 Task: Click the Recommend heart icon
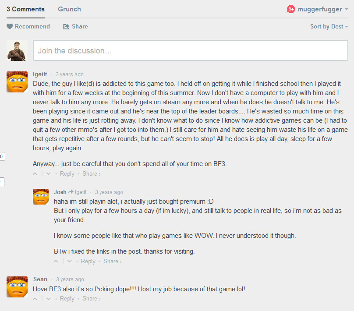(x=10, y=27)
